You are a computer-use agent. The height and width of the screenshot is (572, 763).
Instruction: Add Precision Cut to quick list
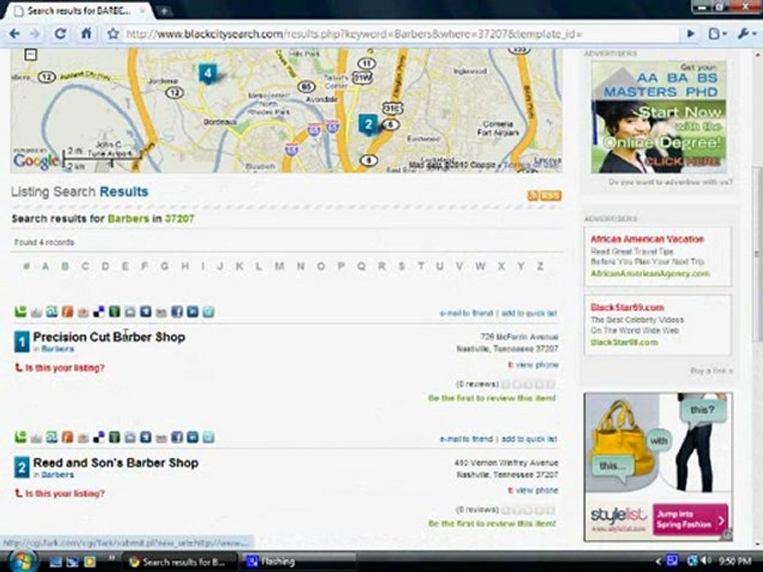[x=529, y=313]
